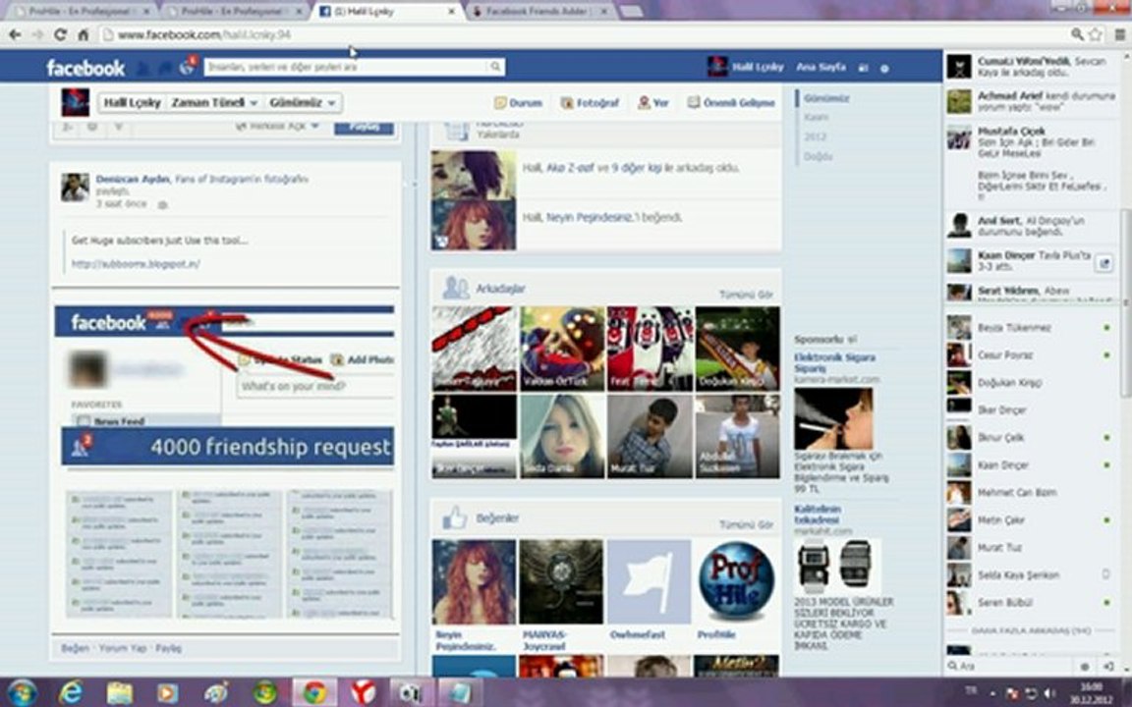Open Windows Start button
The width and height of the screenshot is (1132, 707).
[22, 692]
